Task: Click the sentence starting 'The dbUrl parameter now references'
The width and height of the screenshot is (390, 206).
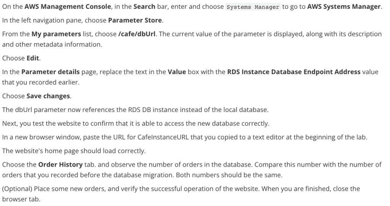Action: (x=135, y=110)
